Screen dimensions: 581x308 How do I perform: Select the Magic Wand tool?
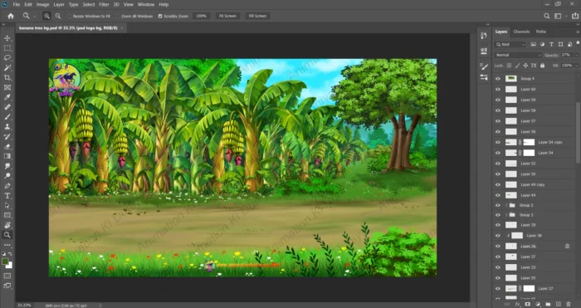pyautogui.click(x=7, y=68)
